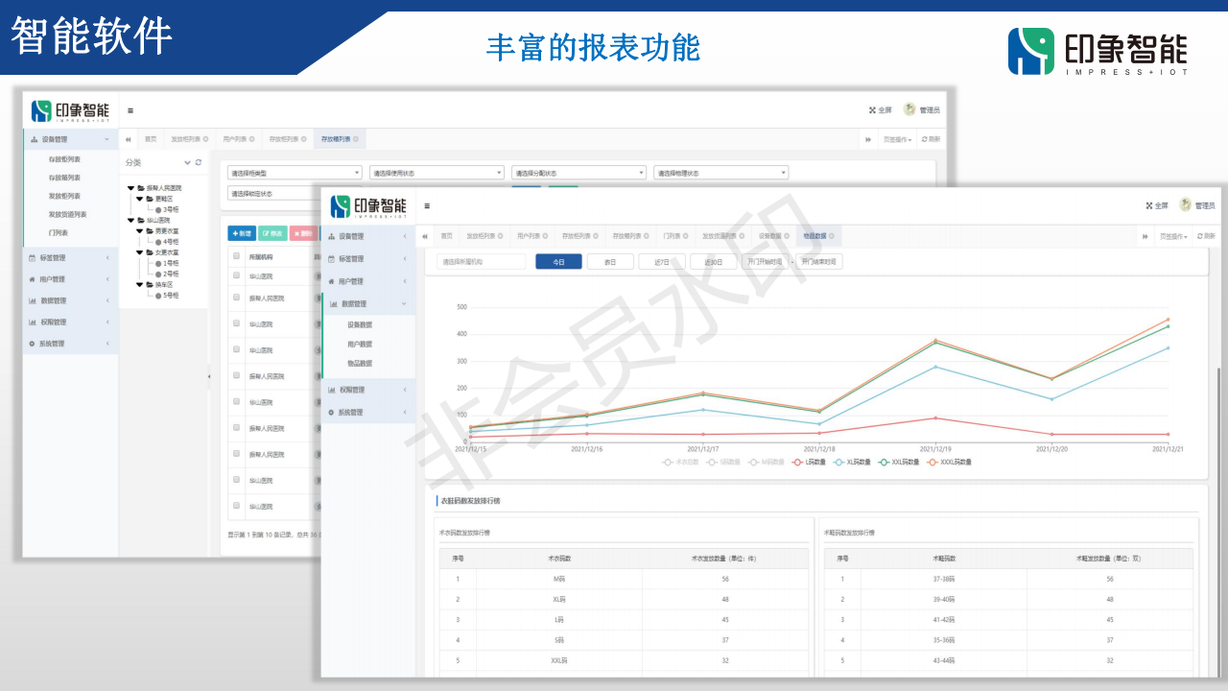Check the first 华山医院 row checkbox
This screenshot has height=691, width=1228.
point(236,275)
